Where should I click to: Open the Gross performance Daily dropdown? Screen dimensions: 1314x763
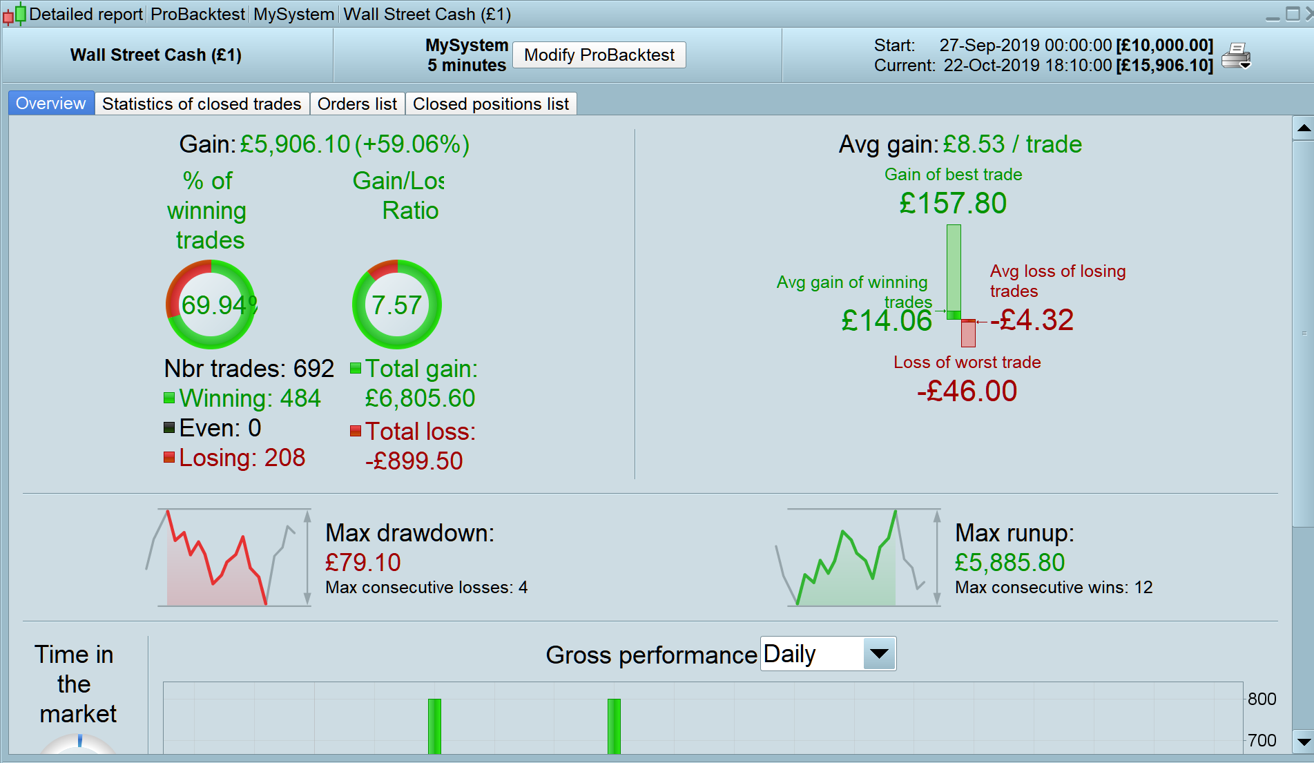[828, 654]
